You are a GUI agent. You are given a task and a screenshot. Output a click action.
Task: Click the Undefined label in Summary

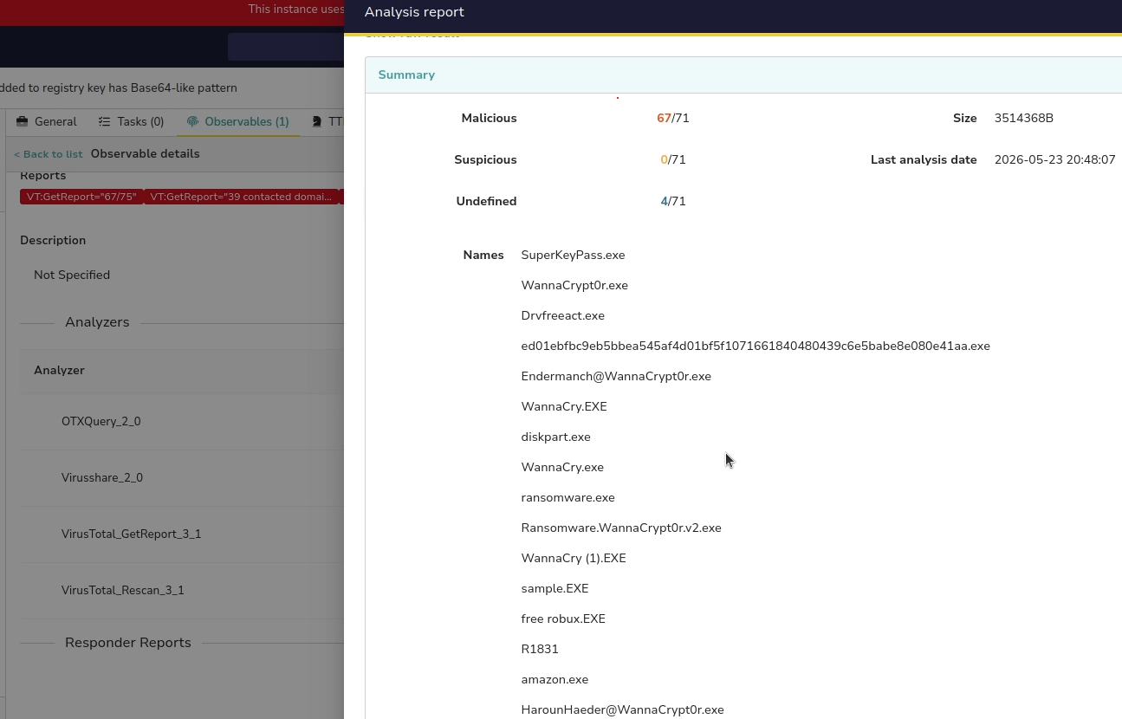coord(486,201)
